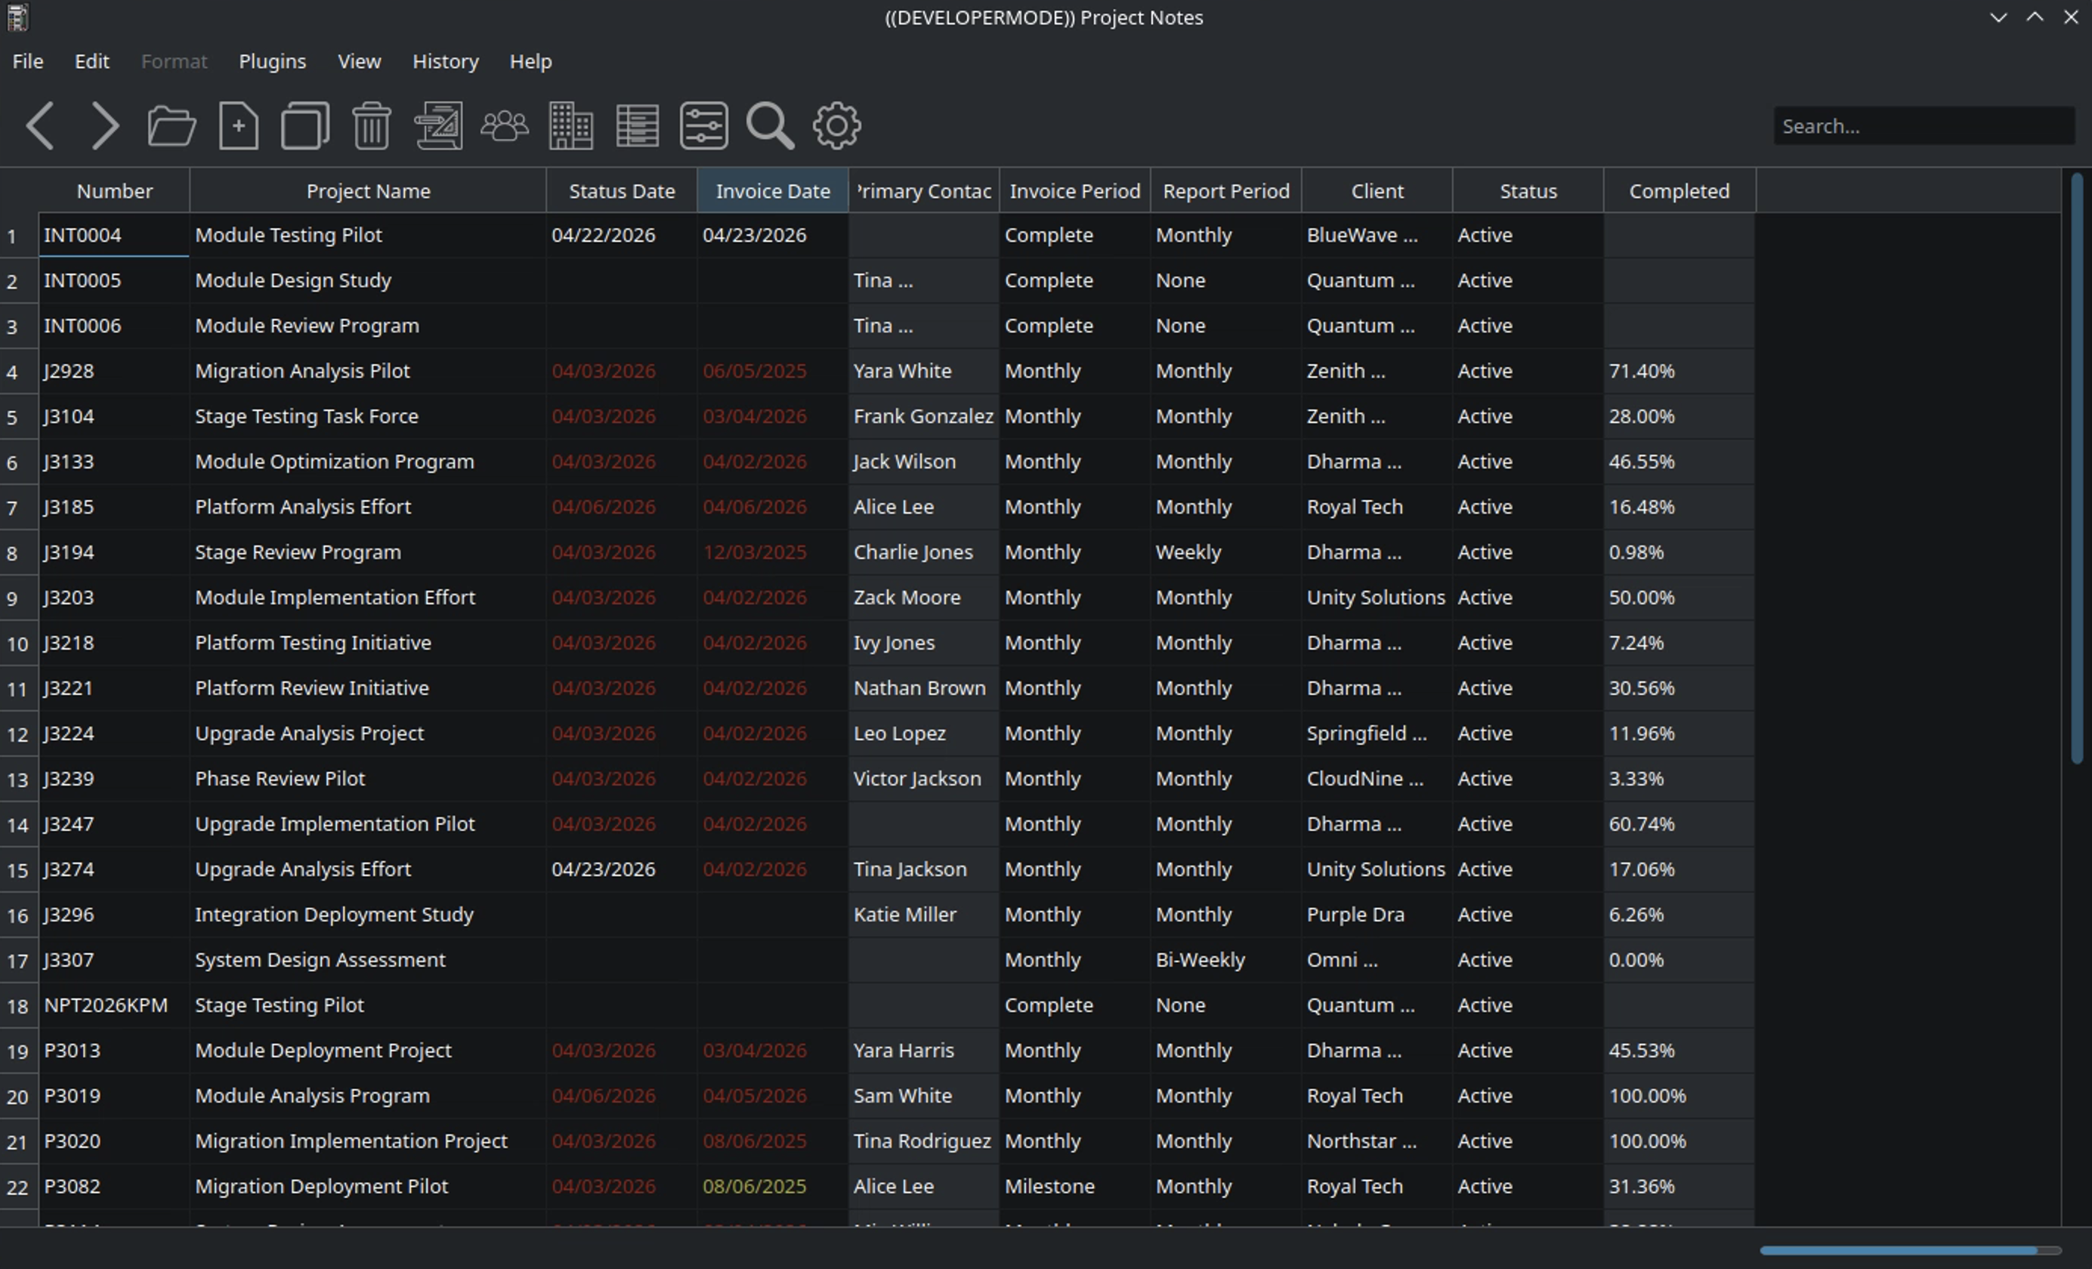Click 'Upgrade Implementation Pilot' cell

[368, 823]
